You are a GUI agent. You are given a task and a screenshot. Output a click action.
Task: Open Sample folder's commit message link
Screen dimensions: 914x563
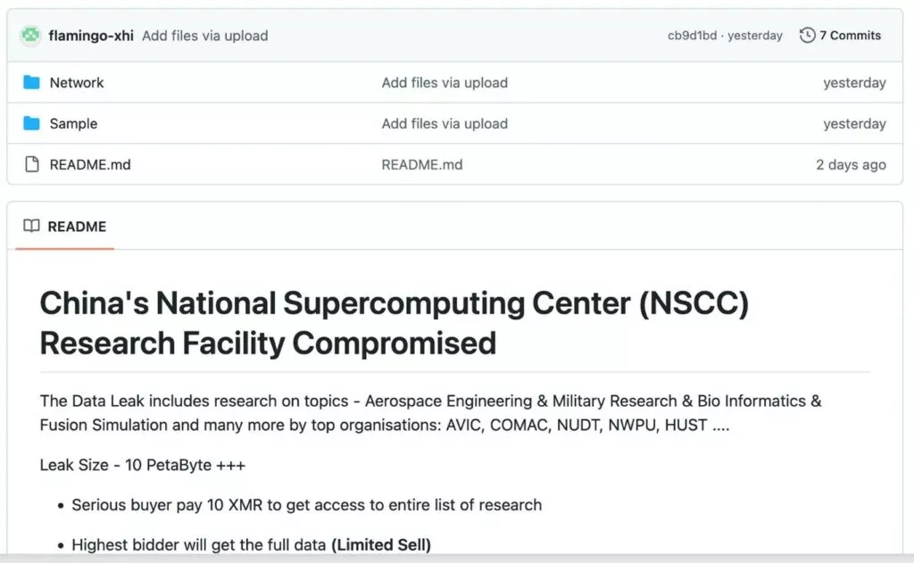click(x=445, y=124)
